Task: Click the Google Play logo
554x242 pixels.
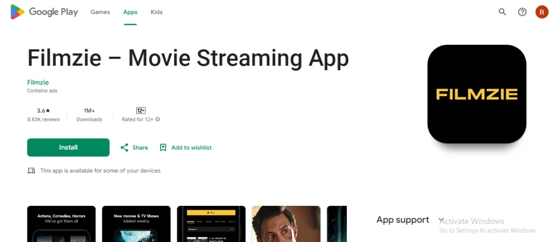Action: [44, 12]
